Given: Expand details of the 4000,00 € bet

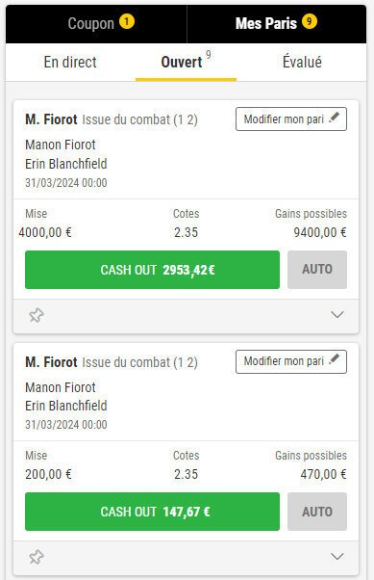Looking at the screenshot, I should click(x=337, y=315).
